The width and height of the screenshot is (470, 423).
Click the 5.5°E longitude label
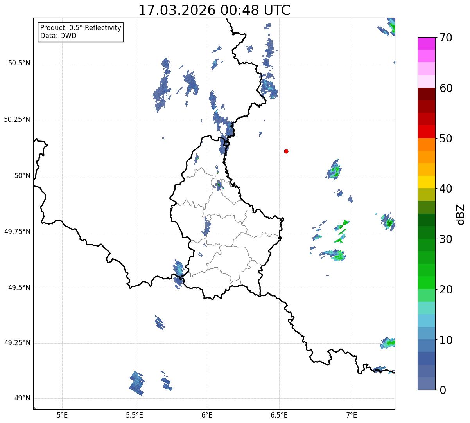(135, 415)
